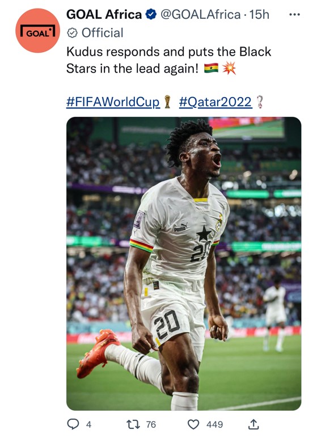This screenshot has width=317, height=438.
Task: Click the Official label checkmark icon
Action: pos(73,33)
